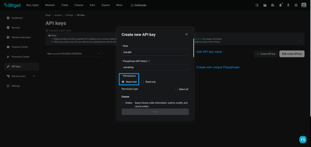Click the notifications bell icon
The width and height of the screenshot is (311, 147).
280,5
